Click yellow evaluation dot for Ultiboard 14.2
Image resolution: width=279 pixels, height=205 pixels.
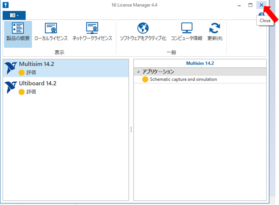(21, 92)
